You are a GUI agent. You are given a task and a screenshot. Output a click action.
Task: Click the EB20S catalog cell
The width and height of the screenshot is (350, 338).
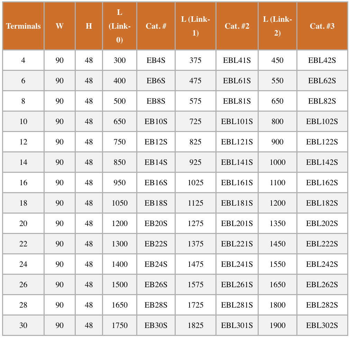click(156, 224)
